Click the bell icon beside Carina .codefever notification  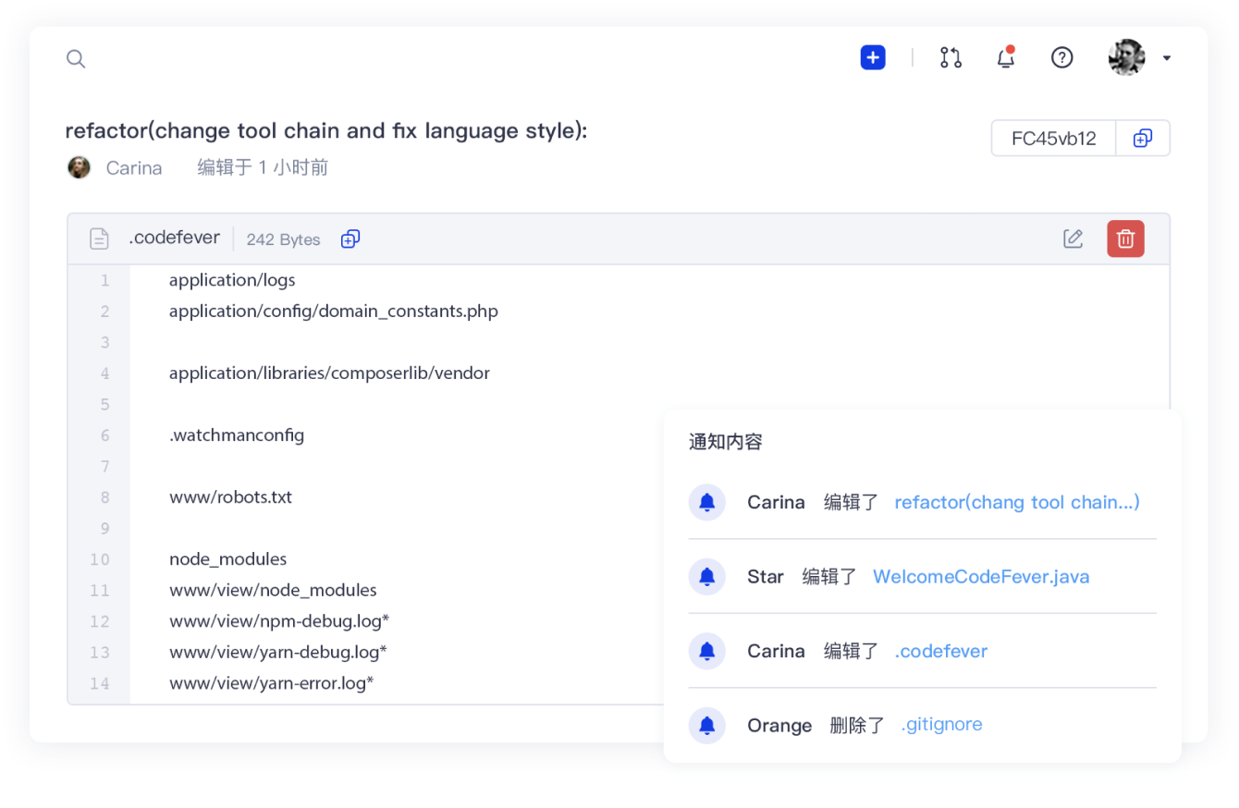click(x=707, y=651)
